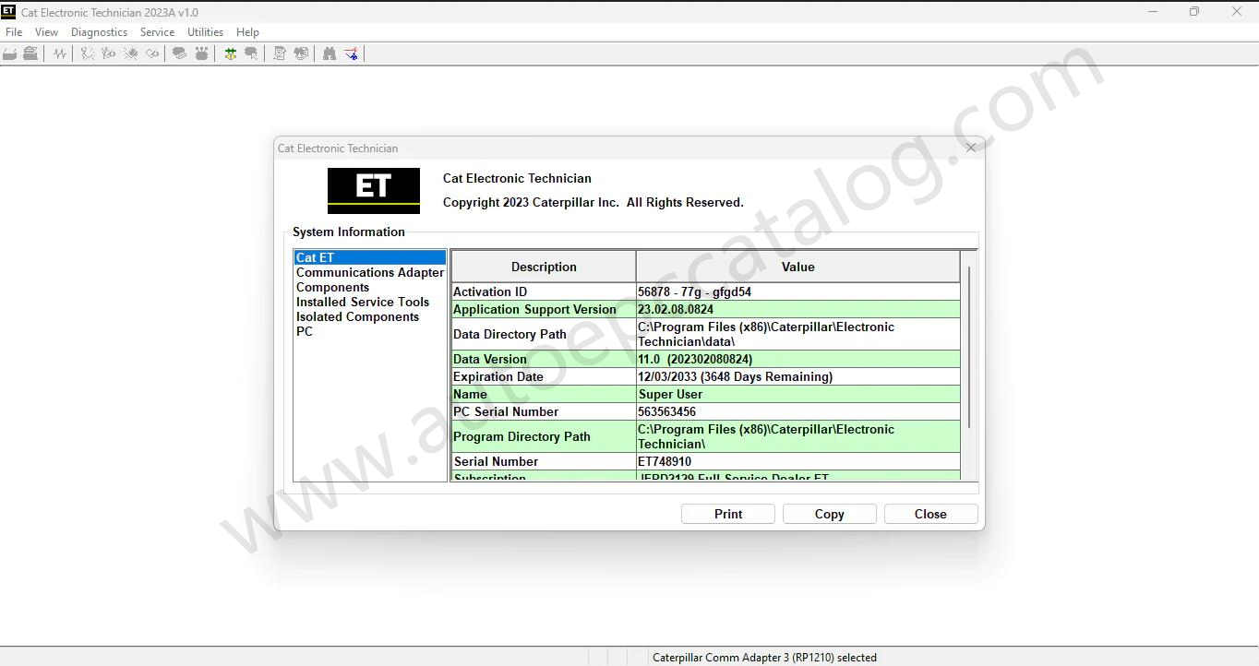
Task: Click the ET logo image in dialog
Action: coord(374,191)
